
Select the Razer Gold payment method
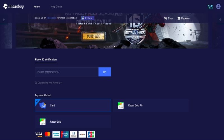[73, 122]
